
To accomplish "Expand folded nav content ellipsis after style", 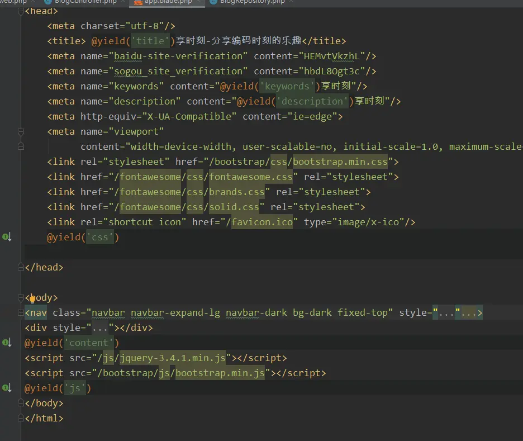I will point(469,313).
